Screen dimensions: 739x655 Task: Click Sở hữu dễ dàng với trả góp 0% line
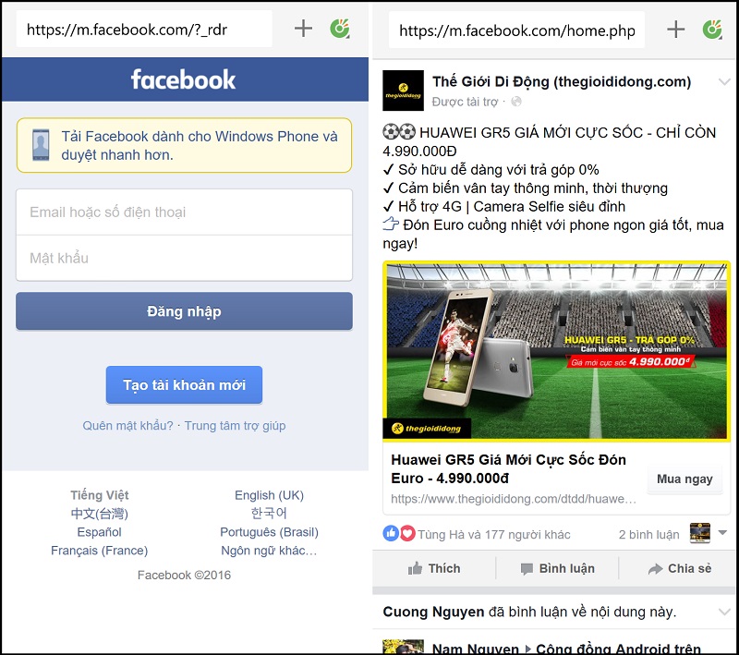[x=491, y=170]
